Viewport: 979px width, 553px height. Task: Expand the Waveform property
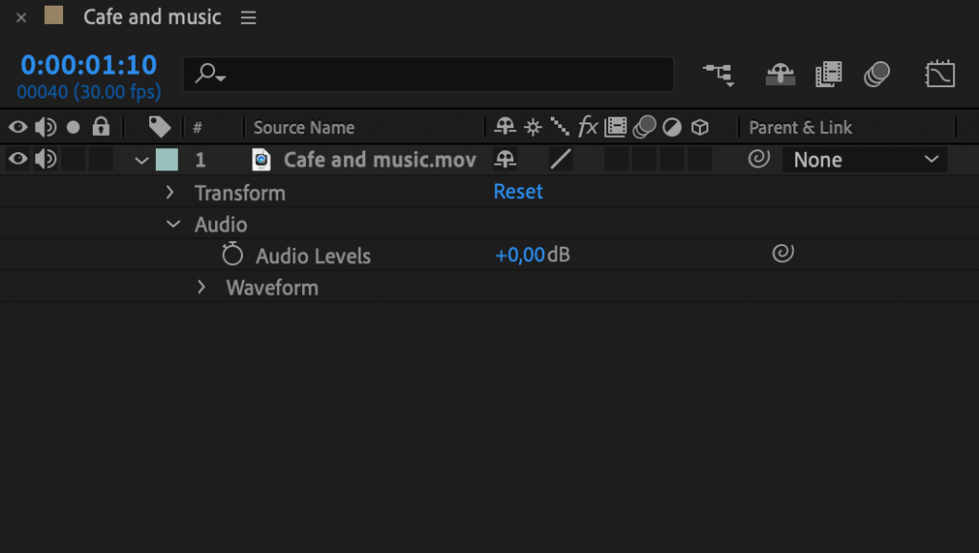(201, 287)
